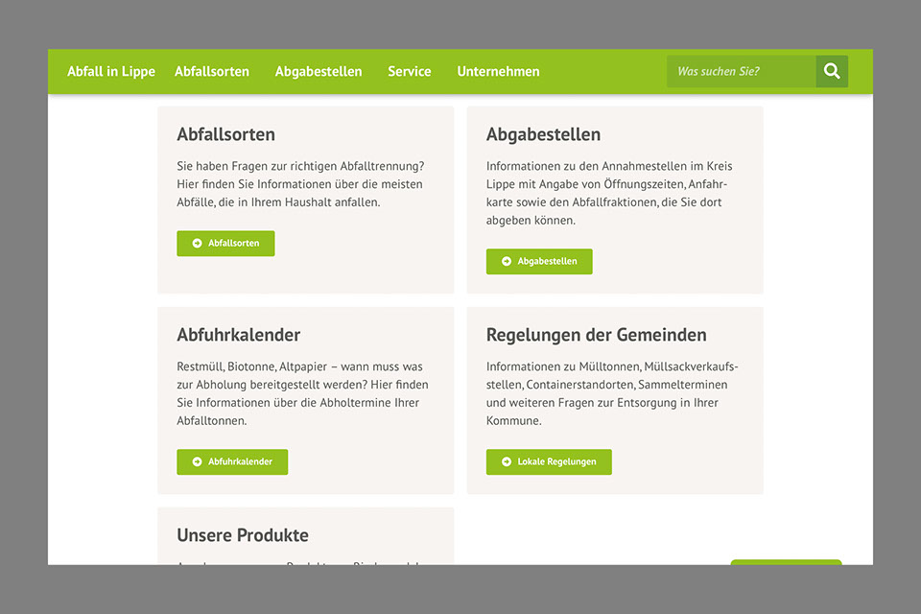The image size is (921, 614).
Task: Click the Abfuhrkalender card heading
Action: point(239,335)
